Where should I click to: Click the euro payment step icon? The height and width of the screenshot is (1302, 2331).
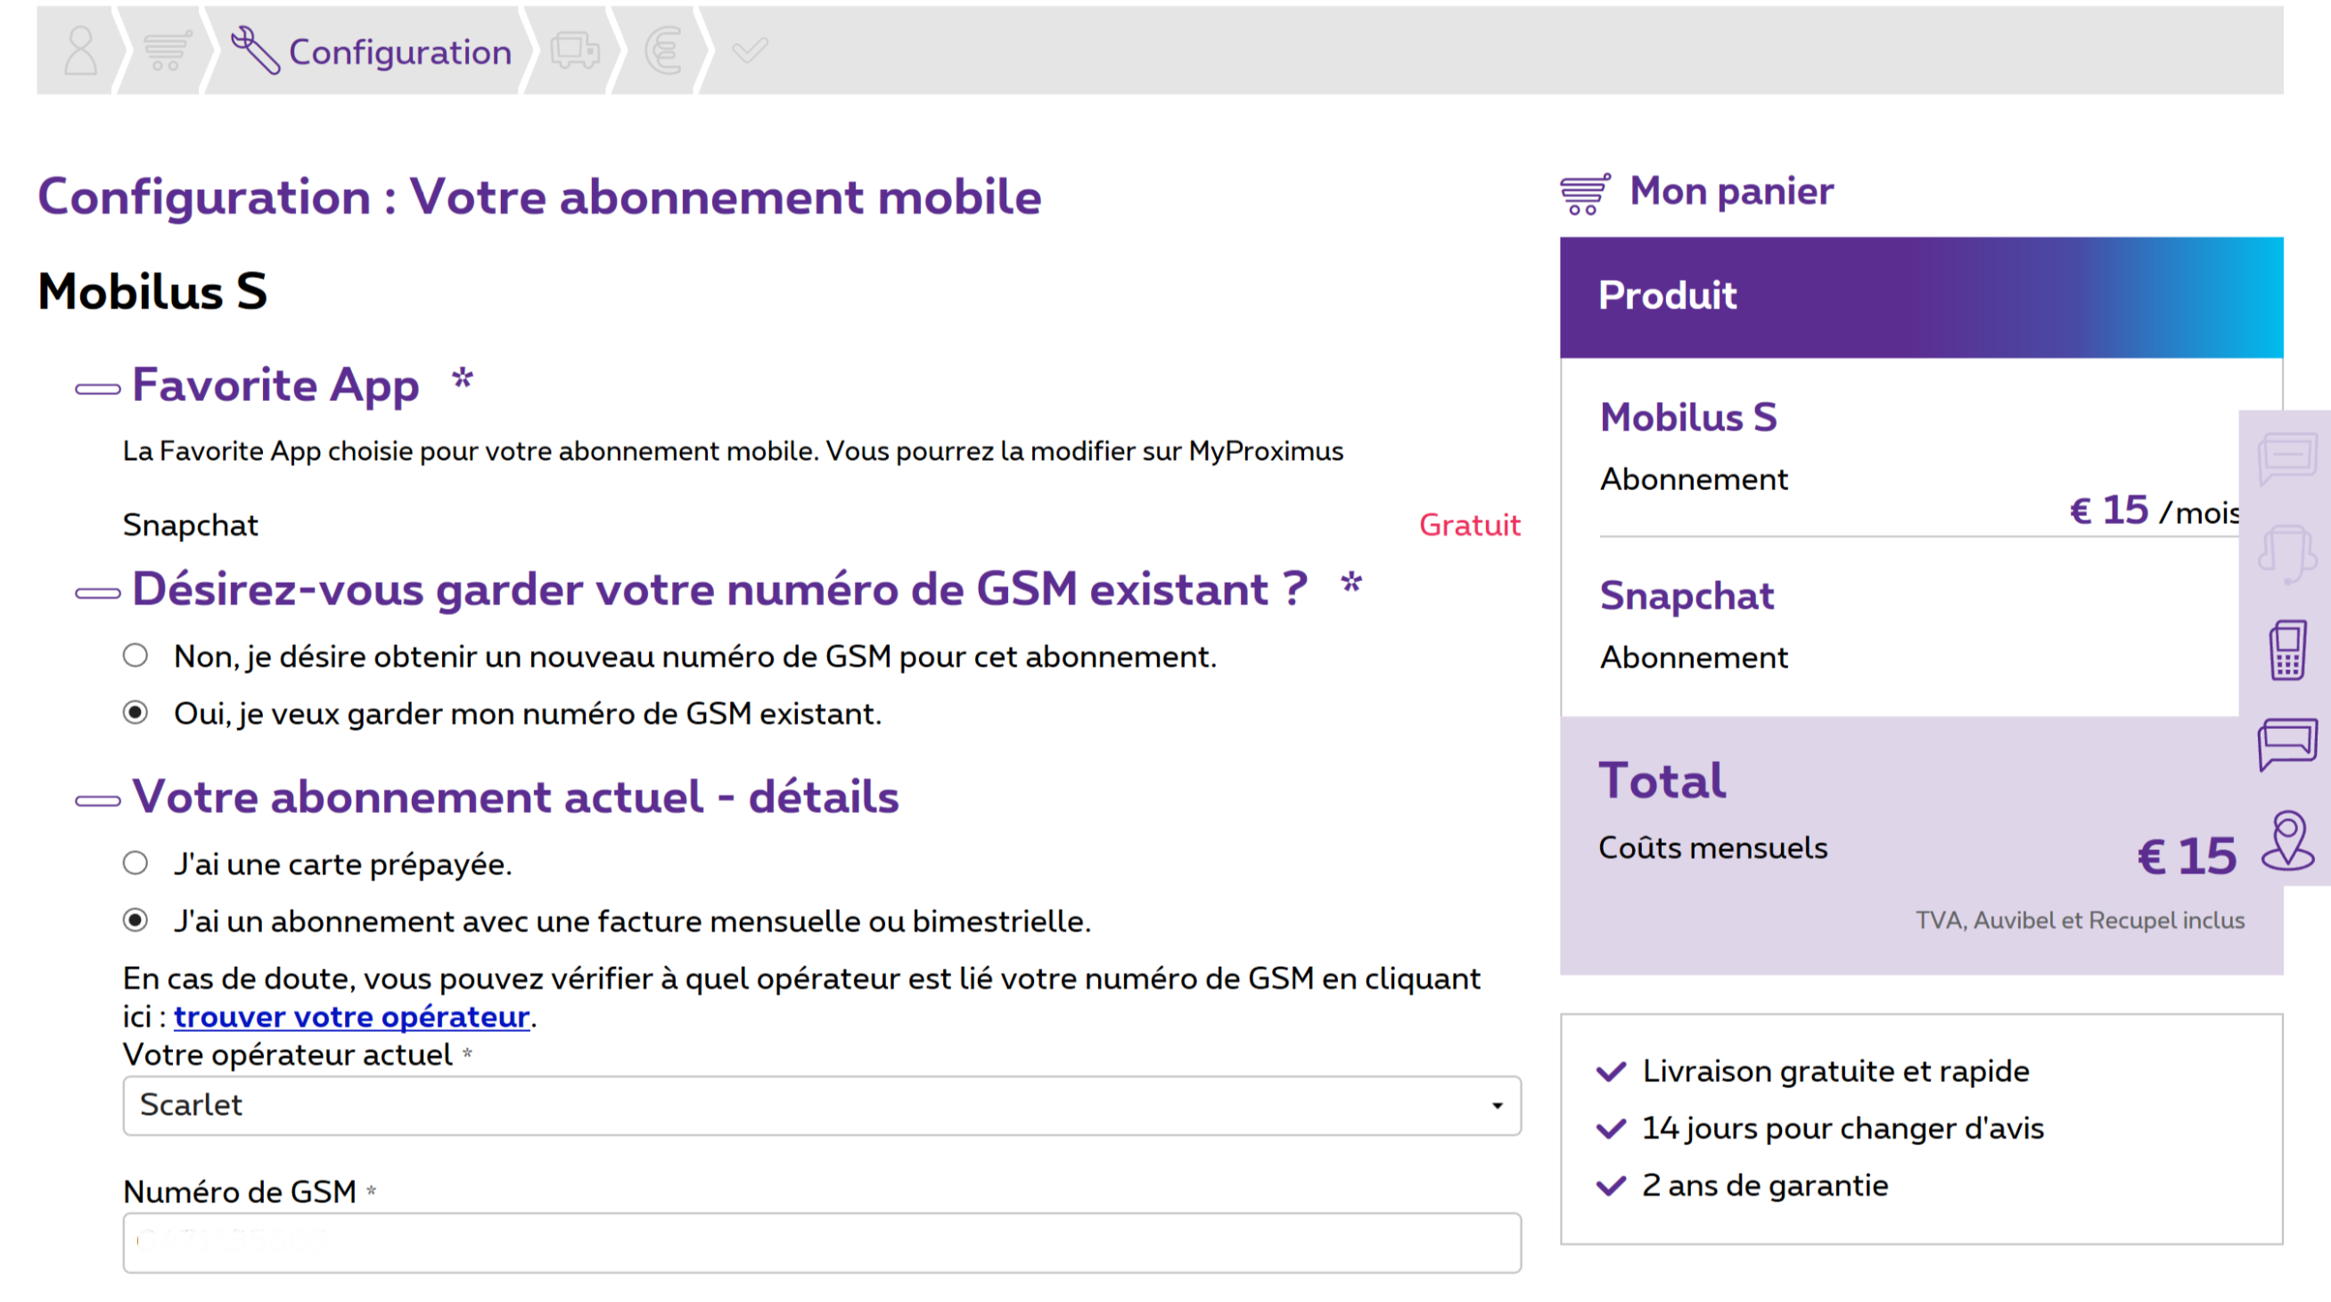(663, 51)
